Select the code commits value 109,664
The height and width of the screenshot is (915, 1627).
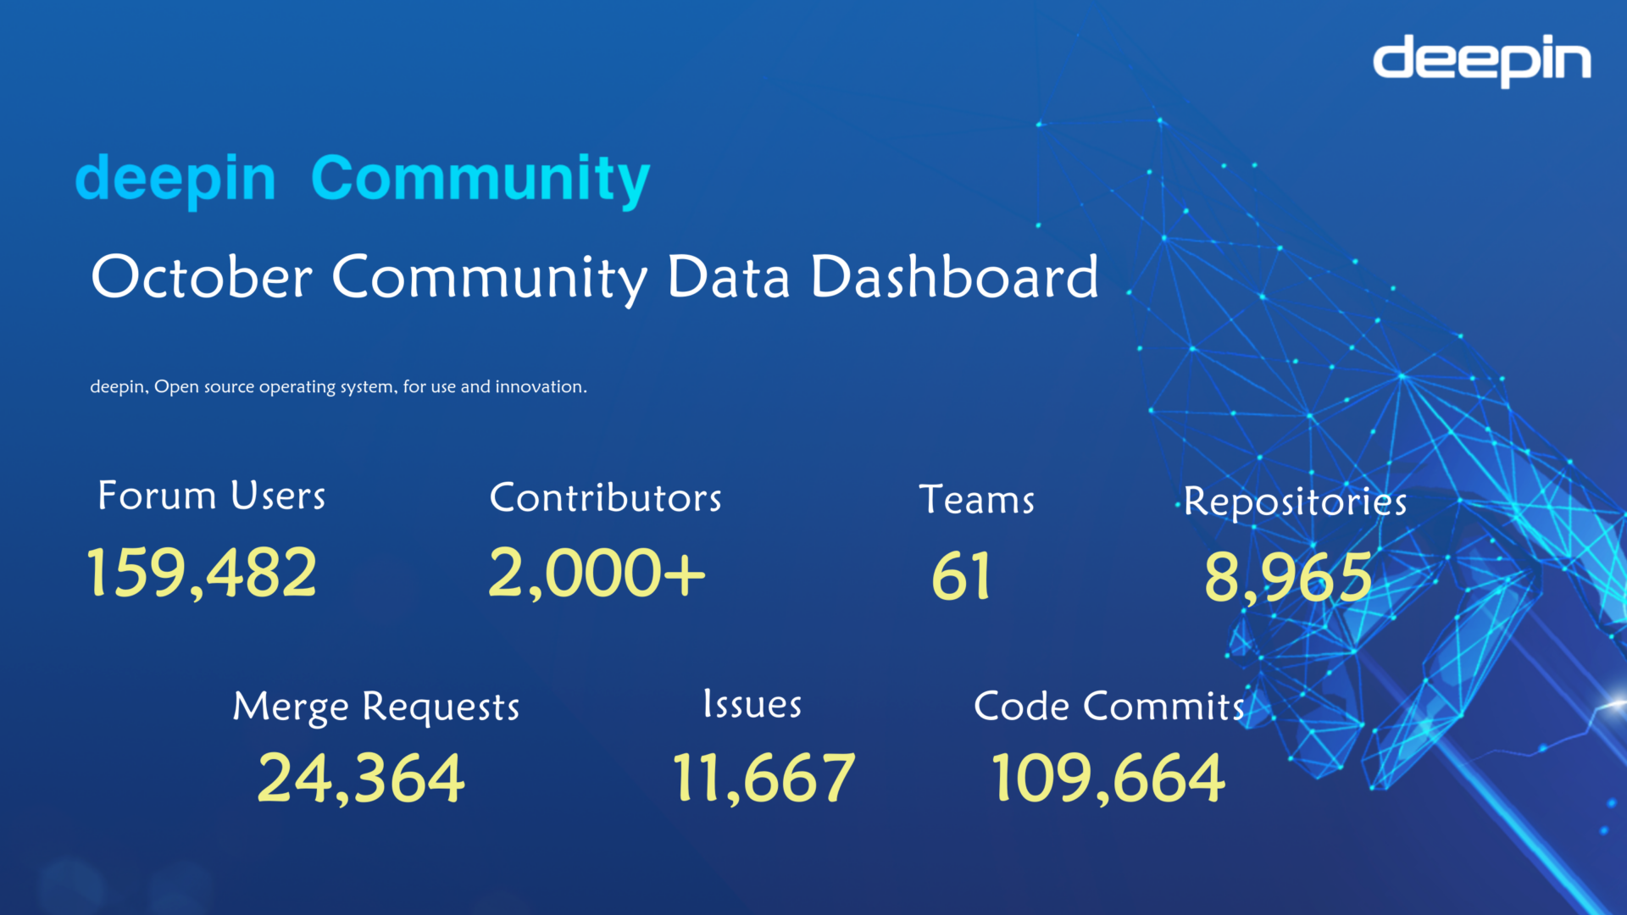tap(1108, 779)
